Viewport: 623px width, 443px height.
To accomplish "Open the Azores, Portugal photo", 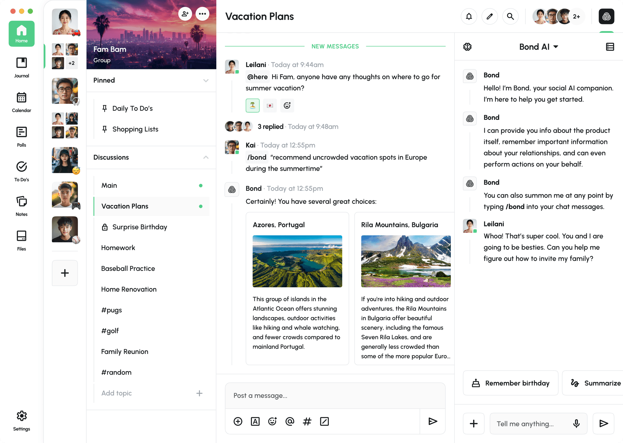I will 297,261.
